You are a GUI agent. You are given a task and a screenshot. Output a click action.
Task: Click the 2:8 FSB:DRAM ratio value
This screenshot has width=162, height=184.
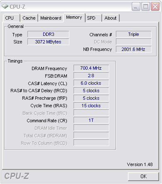91,76
